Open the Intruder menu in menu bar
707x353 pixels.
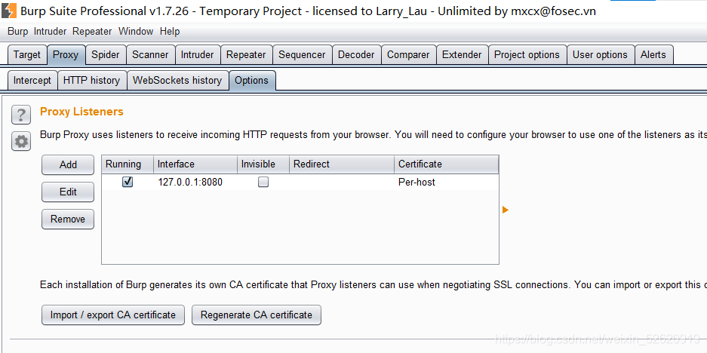[50, 31]
